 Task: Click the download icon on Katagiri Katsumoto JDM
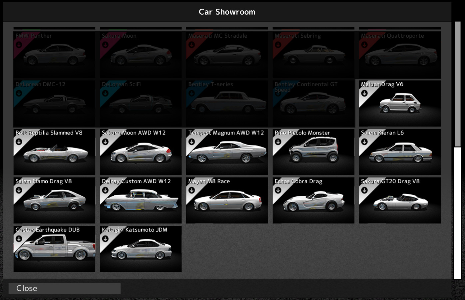[106, 238]
